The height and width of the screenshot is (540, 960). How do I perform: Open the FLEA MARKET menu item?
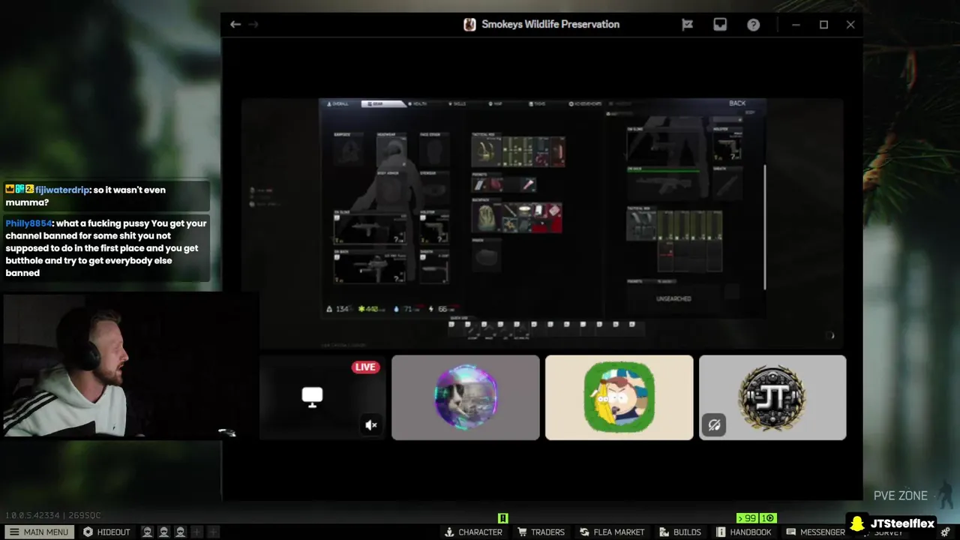611,532
